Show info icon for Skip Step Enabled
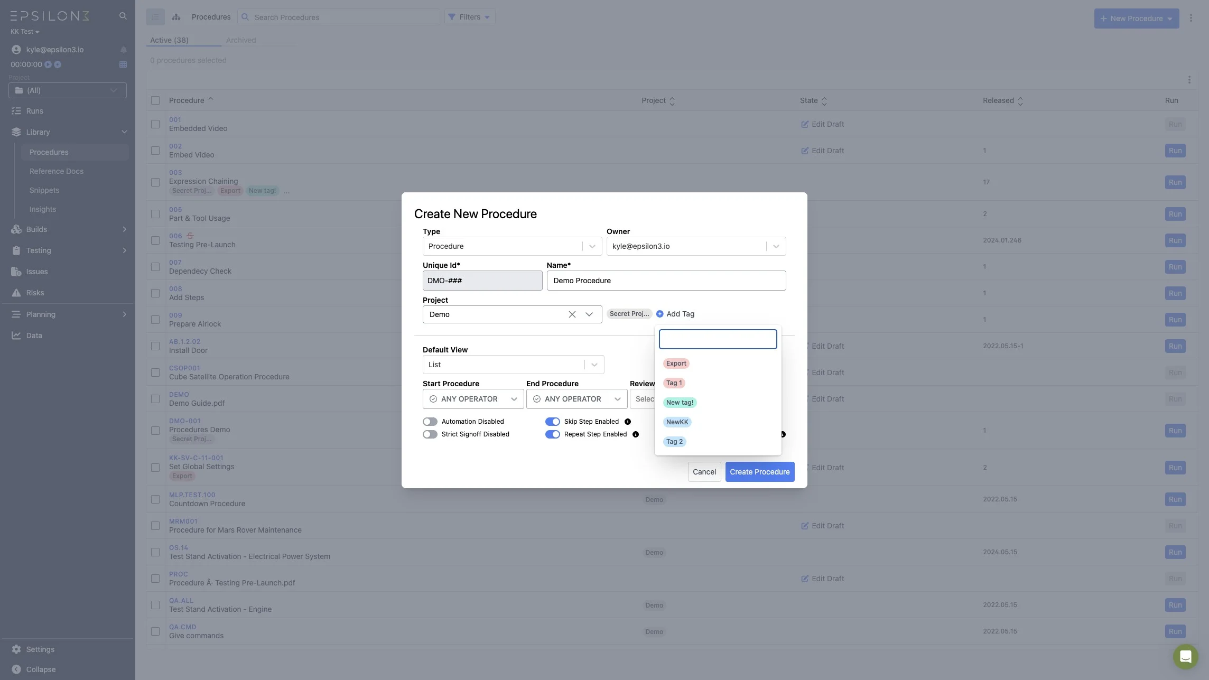The height and width of the screenshot is (680, 1209). click(628, 422)
